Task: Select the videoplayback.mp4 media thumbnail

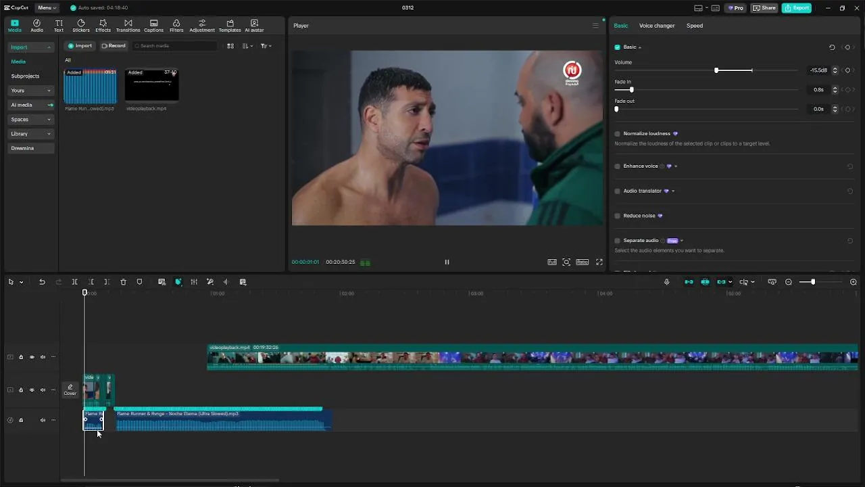Action: 151,85
